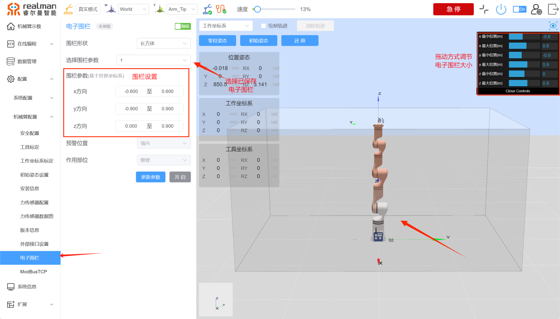The image size is (560, 319).
Task: Open the 工作坐标系 dropdown in viewport
Action: 226,26
